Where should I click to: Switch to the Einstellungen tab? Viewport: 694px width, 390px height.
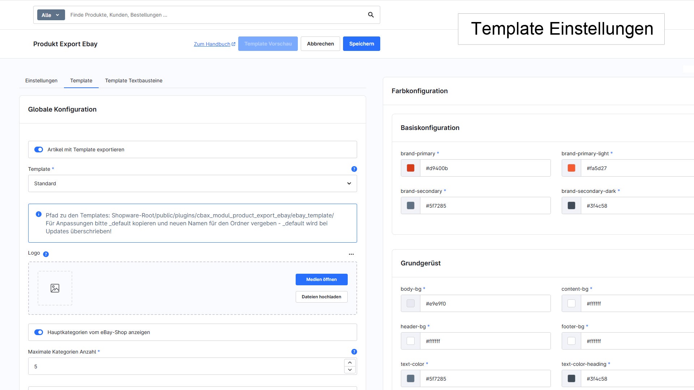point(41,81)
